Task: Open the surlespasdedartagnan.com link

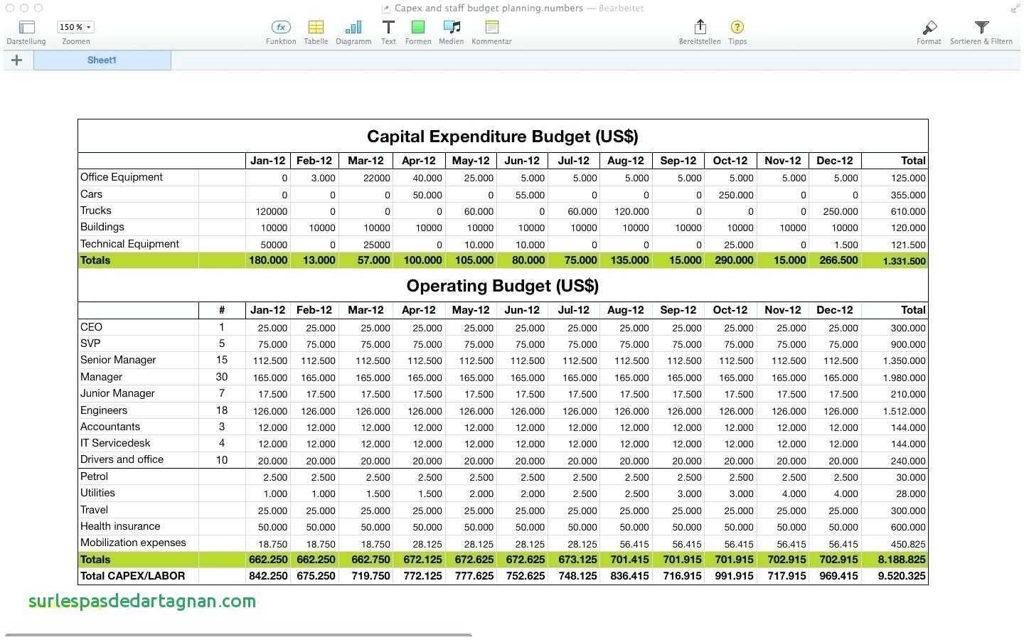Action: (142, 601)
